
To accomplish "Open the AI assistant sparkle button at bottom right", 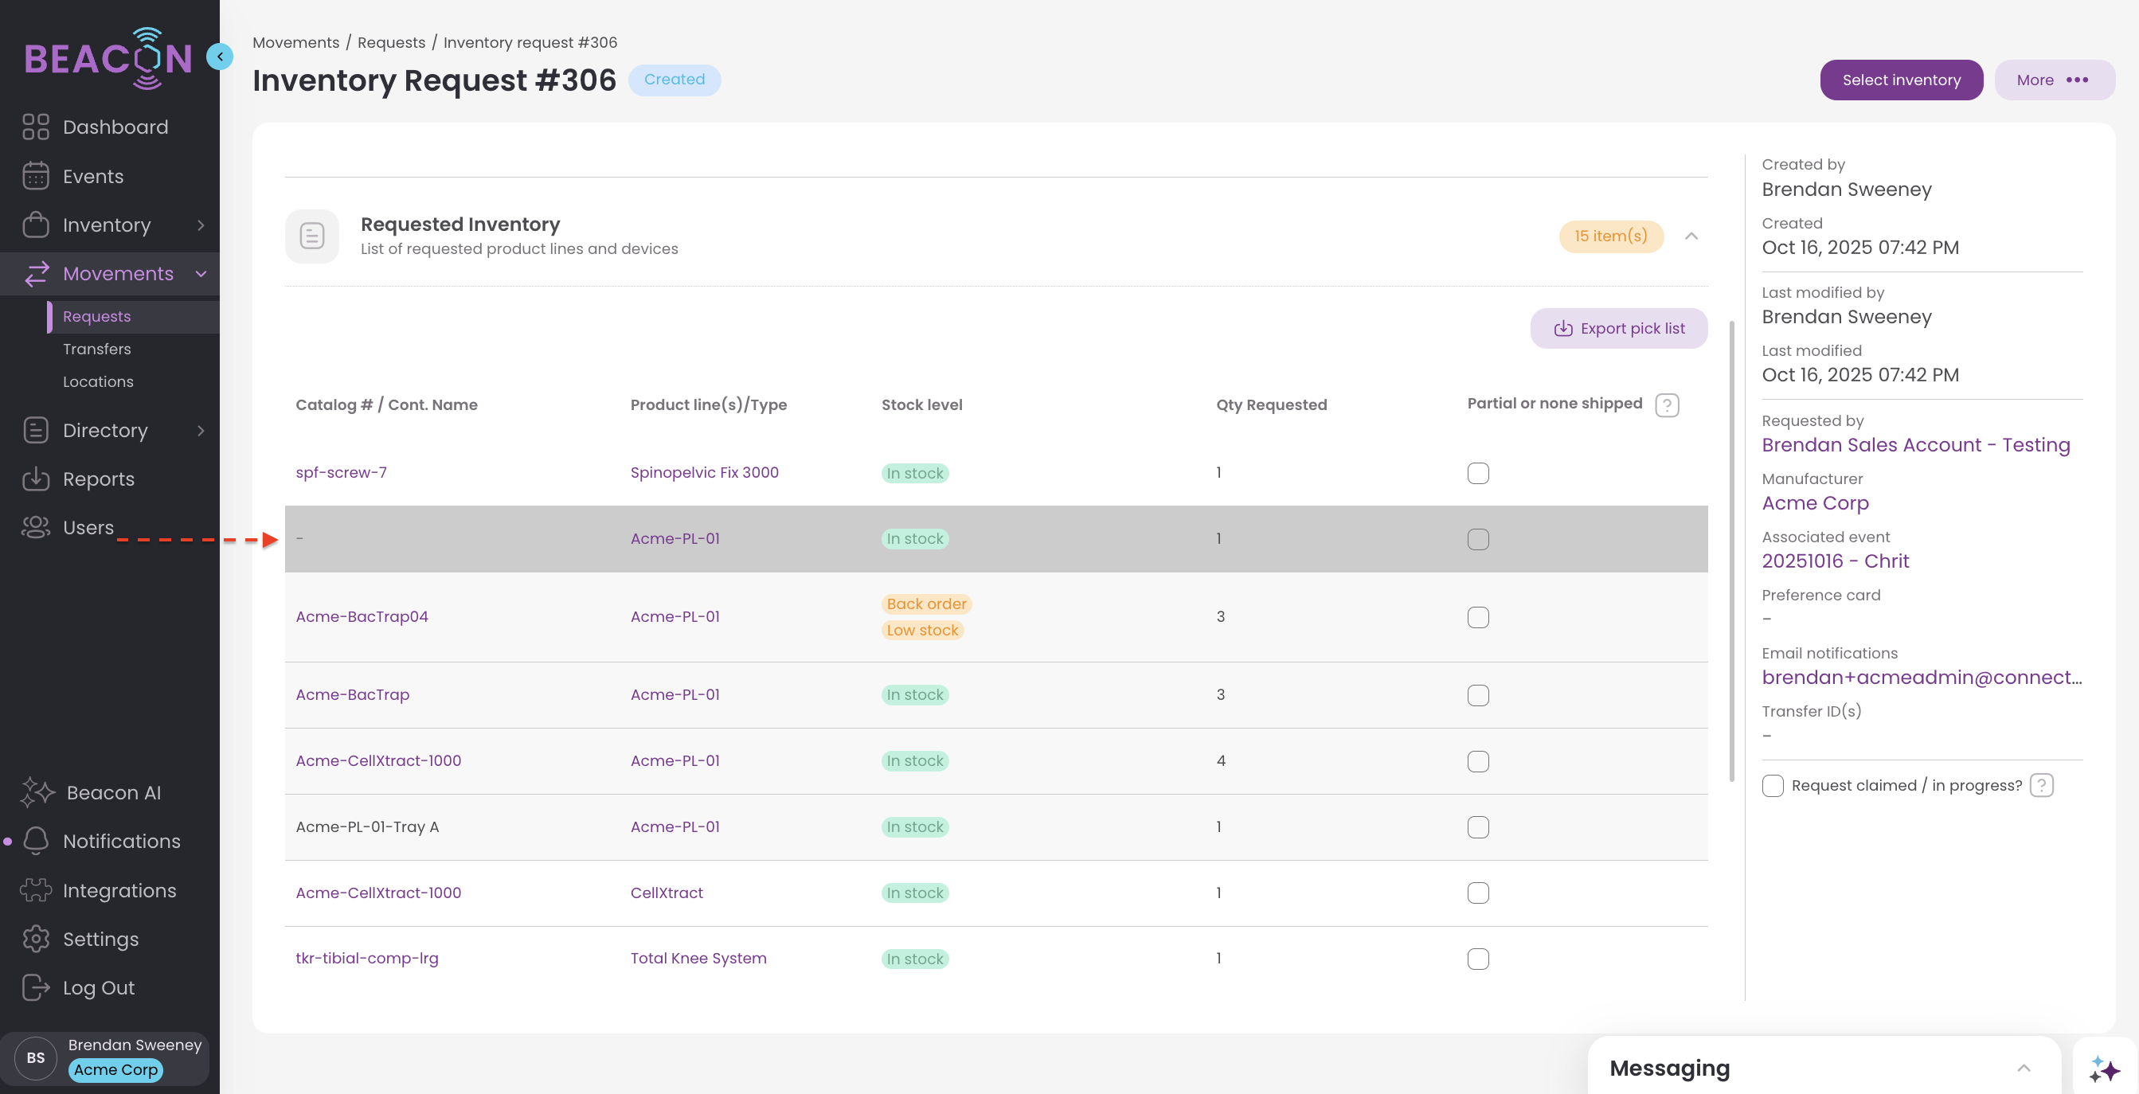I will point(2104,1069).
